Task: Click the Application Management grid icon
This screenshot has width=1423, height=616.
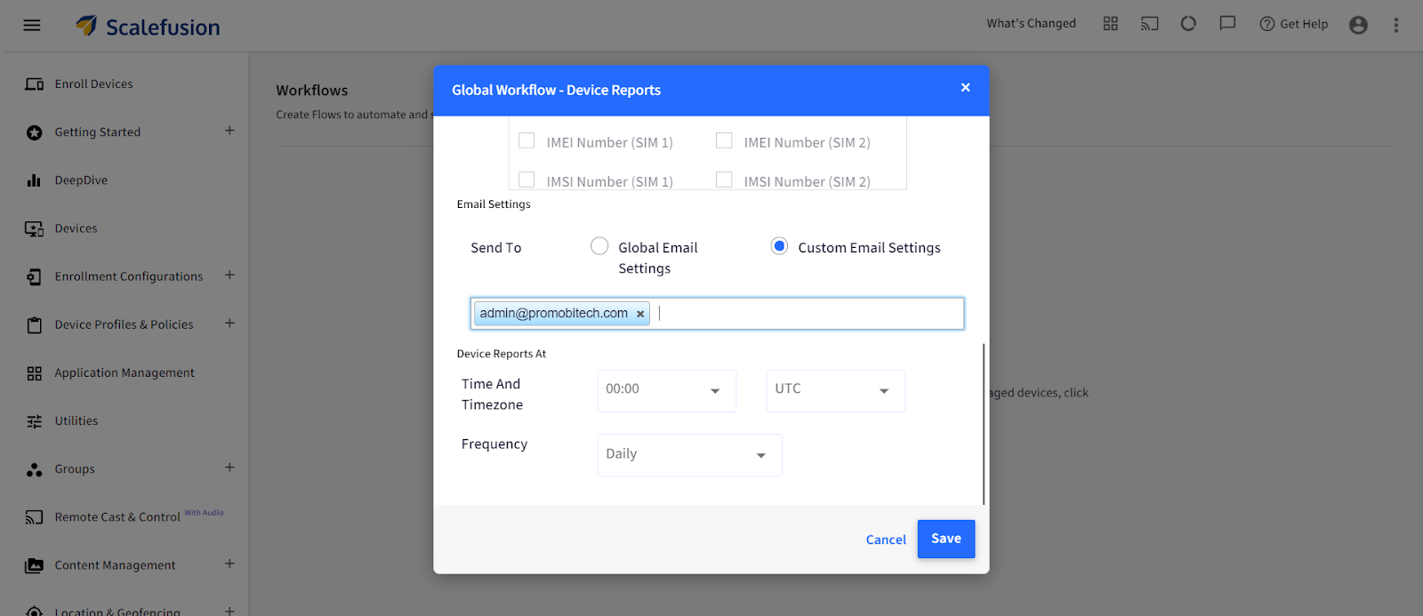Action: coord(35,373)
